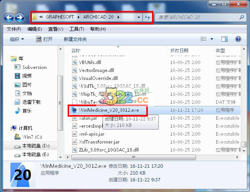Click XslTransformer.jar file icon

click(x=74, y=142)
